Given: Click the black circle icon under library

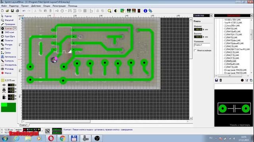Looking at the screenshot, I should point(242,80).
